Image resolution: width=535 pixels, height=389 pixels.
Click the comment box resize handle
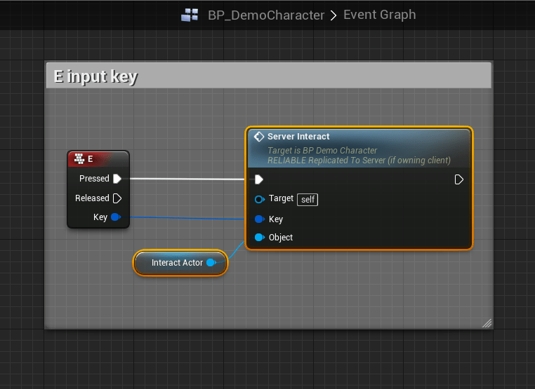487,323
